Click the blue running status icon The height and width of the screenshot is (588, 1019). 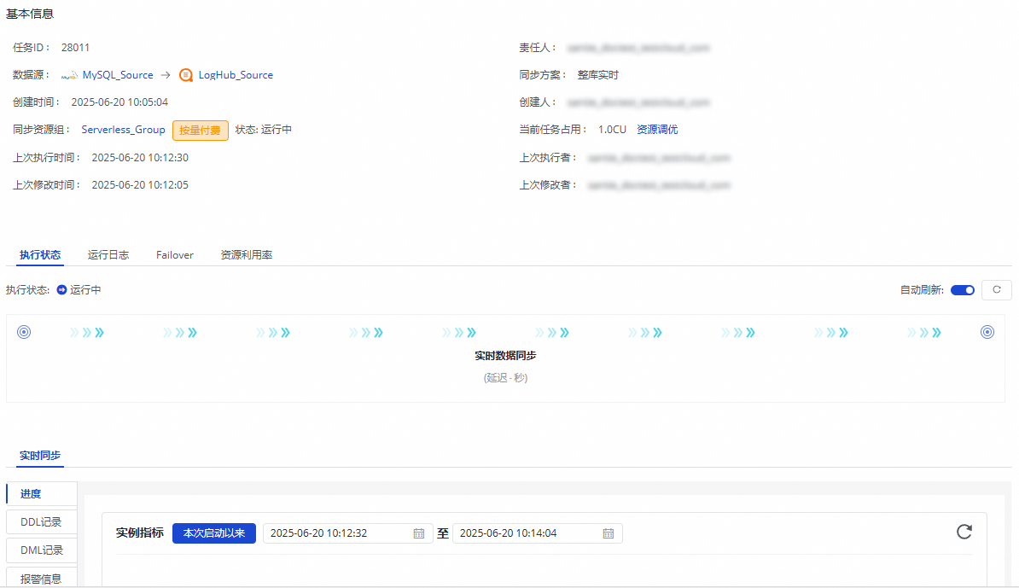click(61, 290)
